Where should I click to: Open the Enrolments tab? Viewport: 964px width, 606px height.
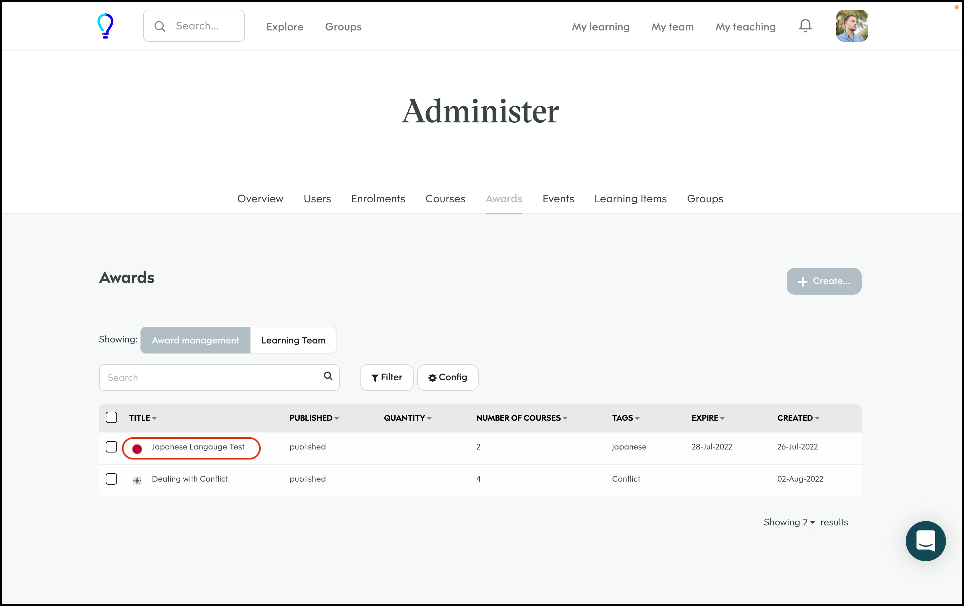click(378, 199)
